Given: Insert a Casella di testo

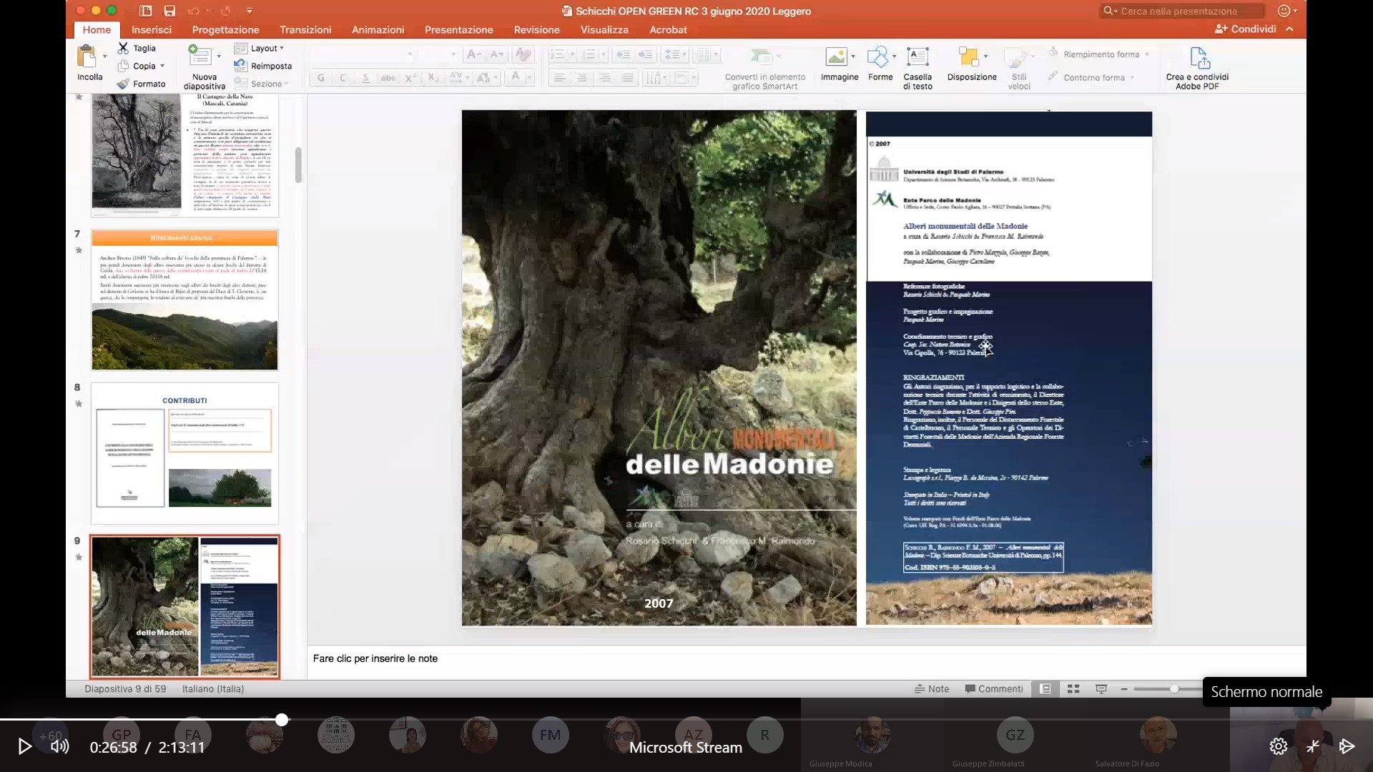Looking at the screenshot, I should point(917,57).
